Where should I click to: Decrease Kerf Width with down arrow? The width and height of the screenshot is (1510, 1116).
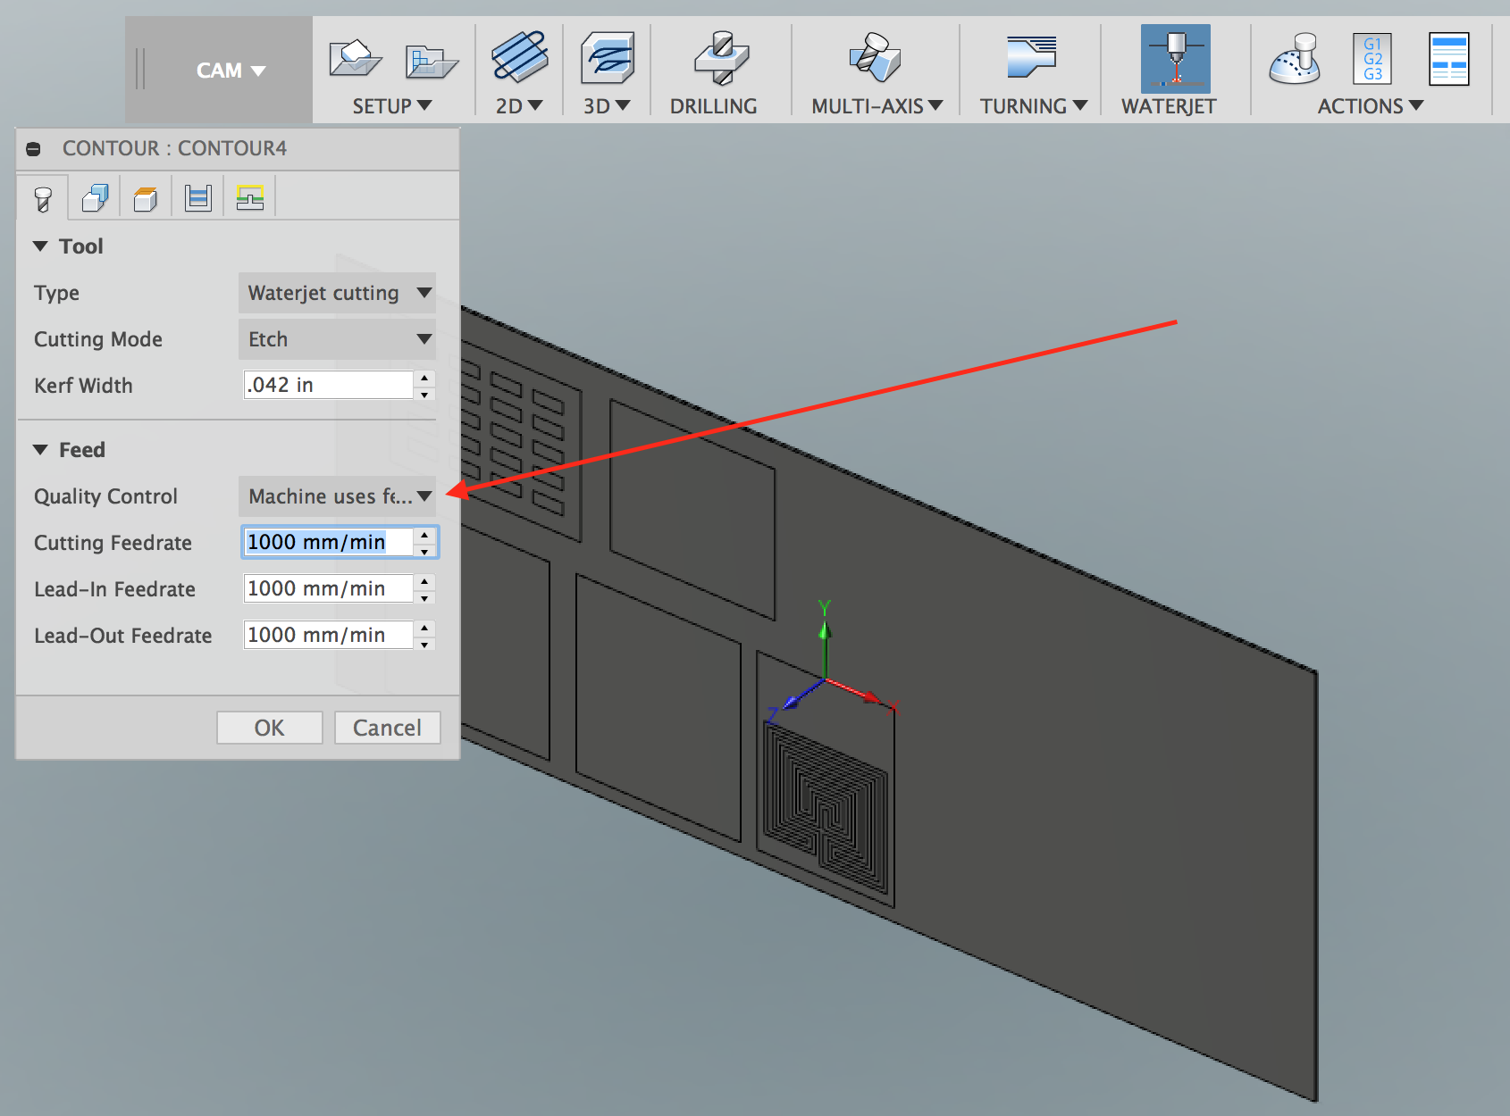pyautogui.click(x=425, y=394)
